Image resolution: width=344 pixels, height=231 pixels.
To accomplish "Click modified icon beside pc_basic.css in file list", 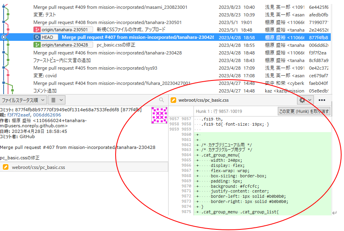I will pos(6,167).
